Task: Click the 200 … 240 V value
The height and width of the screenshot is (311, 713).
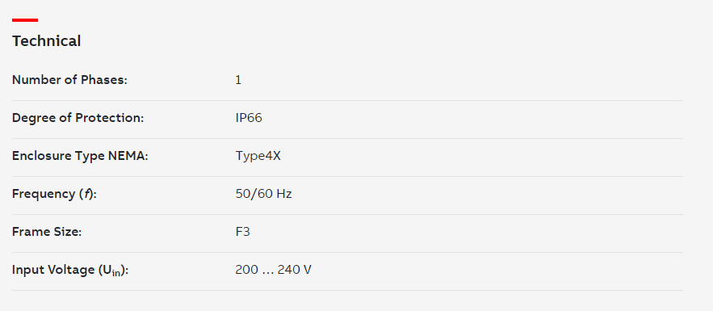Action: pyautogui.click(x=273, y=270)
